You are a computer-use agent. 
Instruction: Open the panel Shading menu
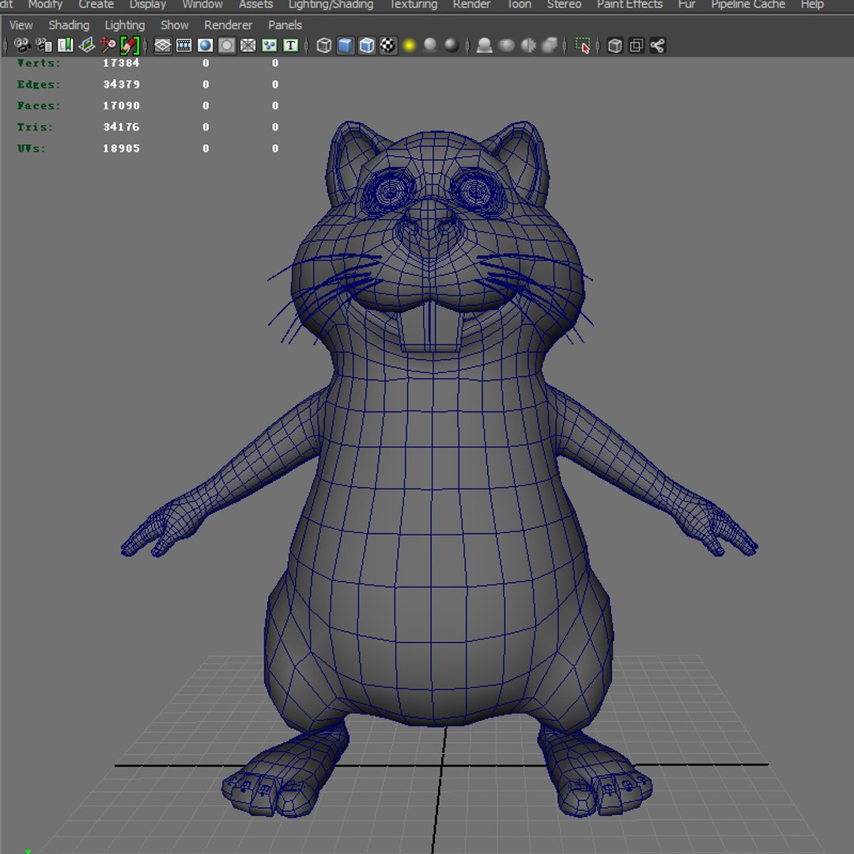pos(69,25)
